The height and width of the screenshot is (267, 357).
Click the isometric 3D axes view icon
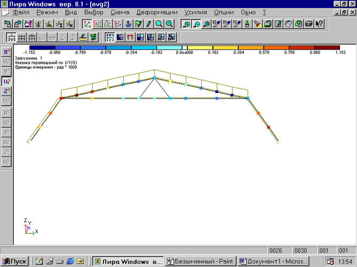(87, 24)
